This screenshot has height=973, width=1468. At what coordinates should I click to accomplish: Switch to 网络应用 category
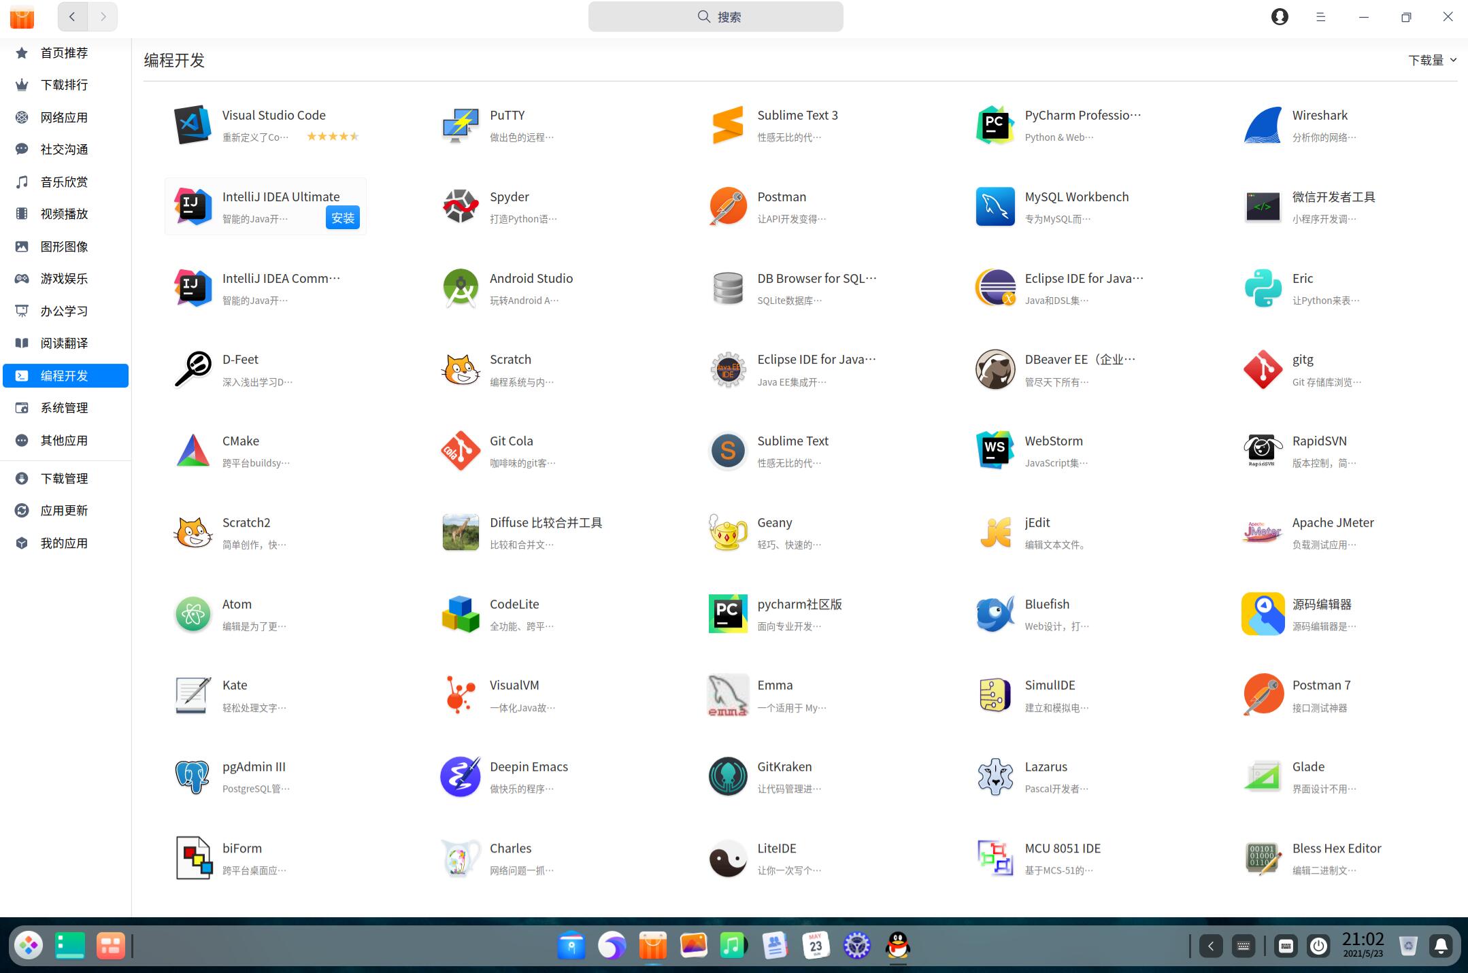pyautogui.click(x=66, y=117)
